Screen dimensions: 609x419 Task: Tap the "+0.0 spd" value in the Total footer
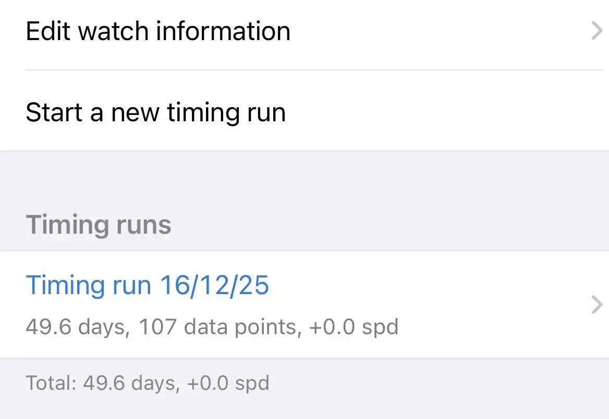coord(228,384)
